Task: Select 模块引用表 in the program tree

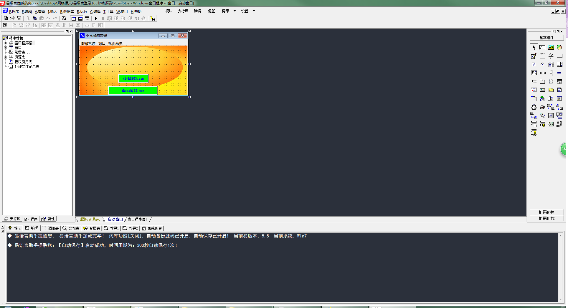Action: click(x=23, y=62)
